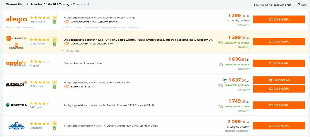
Task: Go to shop for the MI-HOME.PL offer
Action: 279,41
